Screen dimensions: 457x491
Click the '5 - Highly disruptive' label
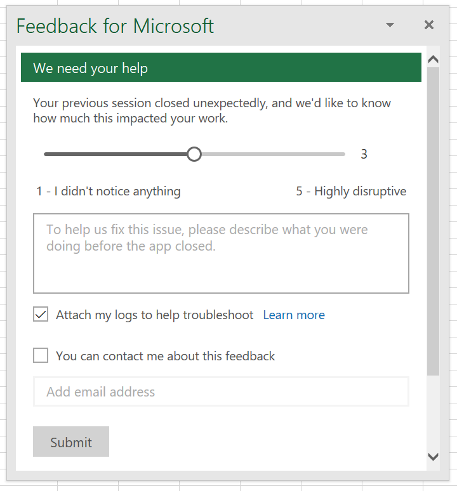351,192
